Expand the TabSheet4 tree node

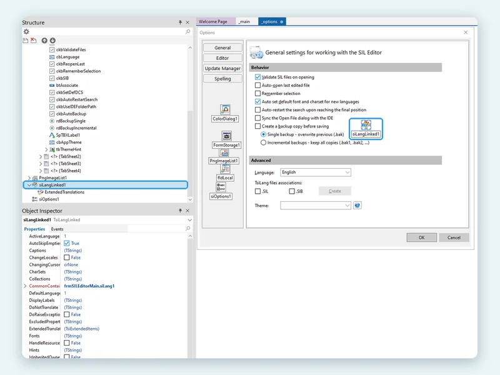(x=41, y=171)
